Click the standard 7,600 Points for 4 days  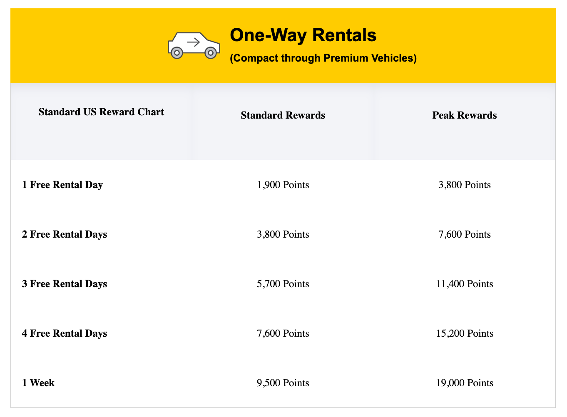point(283,333)
